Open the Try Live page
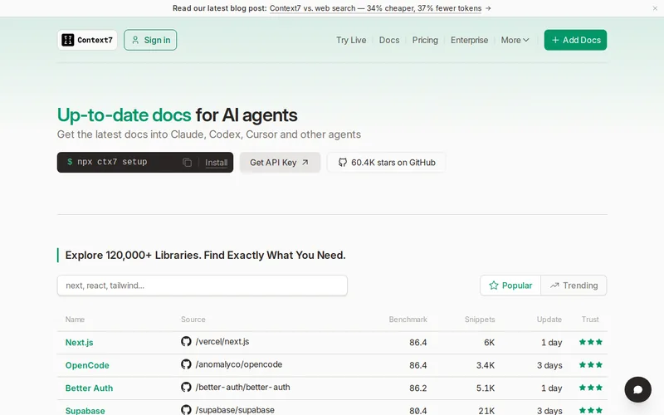 click(351, 40)
